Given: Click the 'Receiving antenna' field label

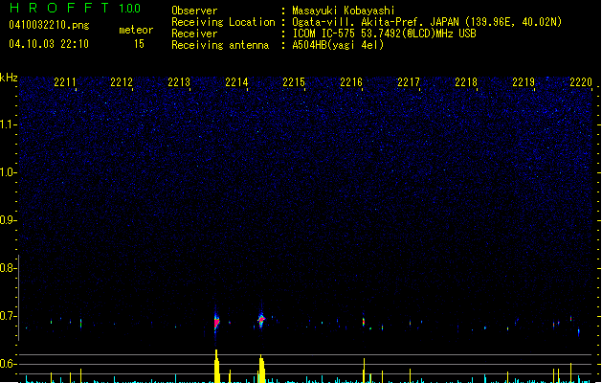Looking at the screenshot, I should pos(220,45).
